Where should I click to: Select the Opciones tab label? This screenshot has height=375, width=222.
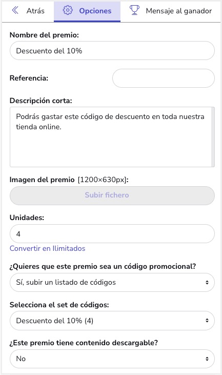[95, 11]
